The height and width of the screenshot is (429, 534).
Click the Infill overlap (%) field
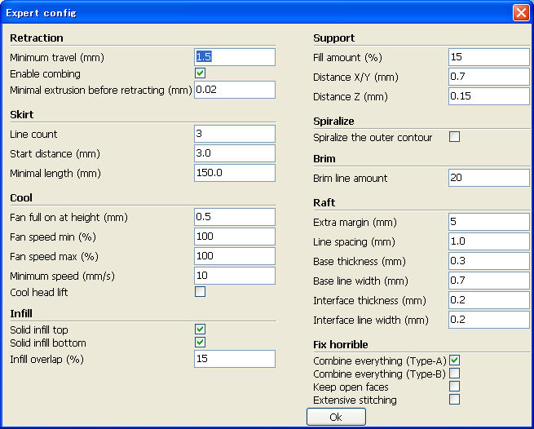click(x=235, y=359)
